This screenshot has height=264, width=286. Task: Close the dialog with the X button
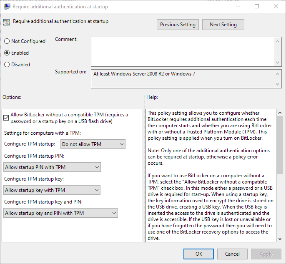point(276,6)
